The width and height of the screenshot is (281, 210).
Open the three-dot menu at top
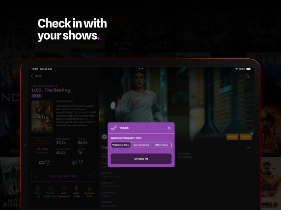pyautogui.click(x=141, y=69)
